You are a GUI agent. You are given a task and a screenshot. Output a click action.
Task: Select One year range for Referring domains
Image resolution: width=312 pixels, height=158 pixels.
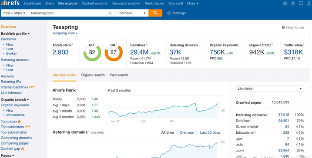[187, 132]
